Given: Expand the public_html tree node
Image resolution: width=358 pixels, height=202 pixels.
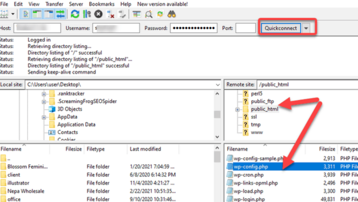Looking at the screenshot, I should pos(238,110).
